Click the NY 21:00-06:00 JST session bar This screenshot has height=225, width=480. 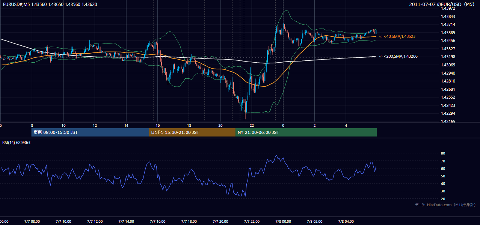click(306, 132)
